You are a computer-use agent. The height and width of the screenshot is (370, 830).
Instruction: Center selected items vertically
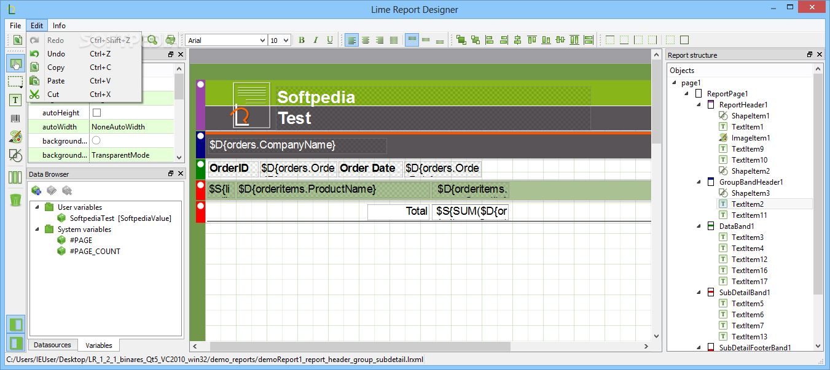pos(560,40)
